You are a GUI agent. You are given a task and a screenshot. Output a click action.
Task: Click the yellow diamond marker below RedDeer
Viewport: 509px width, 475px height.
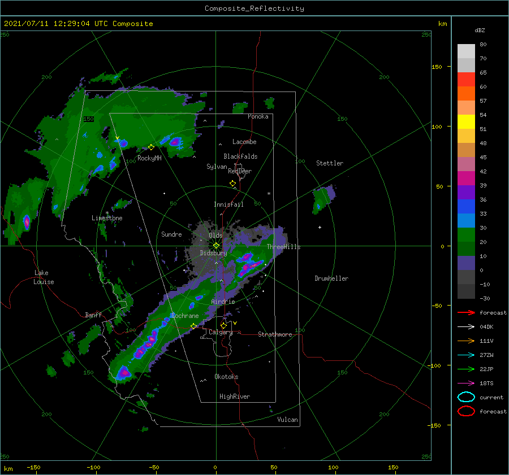232,184
